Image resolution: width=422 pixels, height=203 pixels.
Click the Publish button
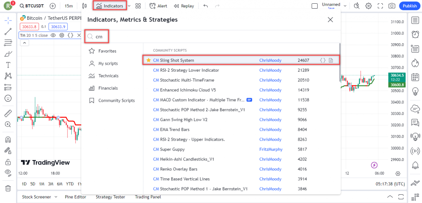click(x=410, y=6)
